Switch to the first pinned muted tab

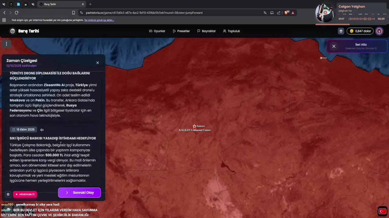click(4, 4)
